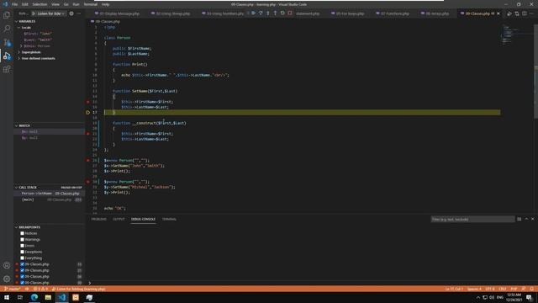538x303 pixels.
Task: Open the Extensions view
Action: pyautogui.click(x=7, y=69)
